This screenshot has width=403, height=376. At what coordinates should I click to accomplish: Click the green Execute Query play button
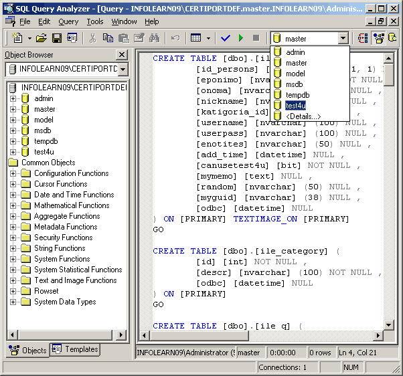[241, 38]
